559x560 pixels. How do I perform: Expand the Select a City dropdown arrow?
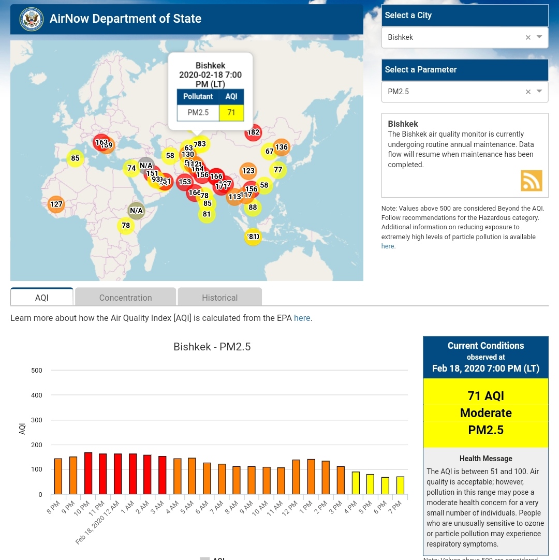(539, 37)
